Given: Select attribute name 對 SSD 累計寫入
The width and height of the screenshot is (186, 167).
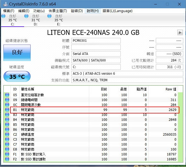Looking at the screenshot, I should (33, 154).
